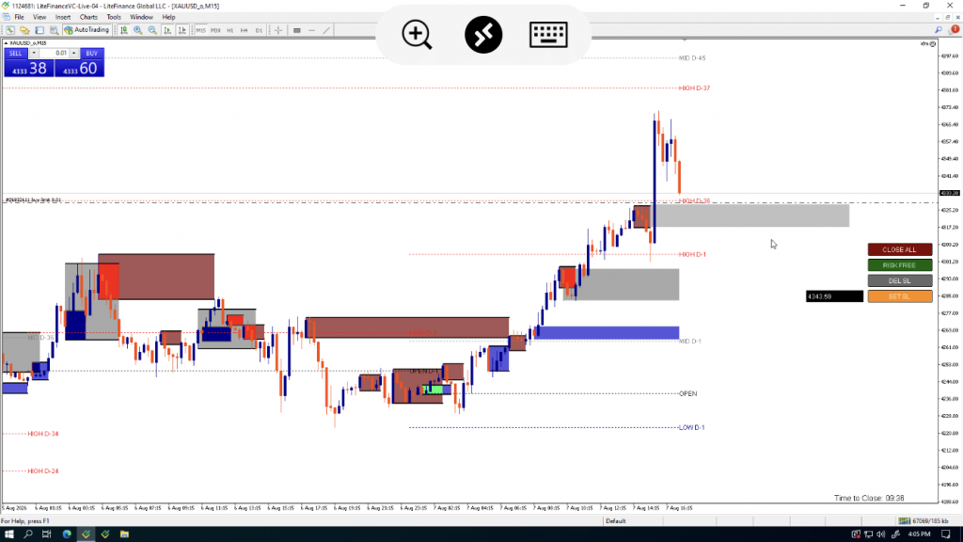This screenshot has height=542, width=963.
Task: Select the trendline drawing tool
Action: point(326,29)
